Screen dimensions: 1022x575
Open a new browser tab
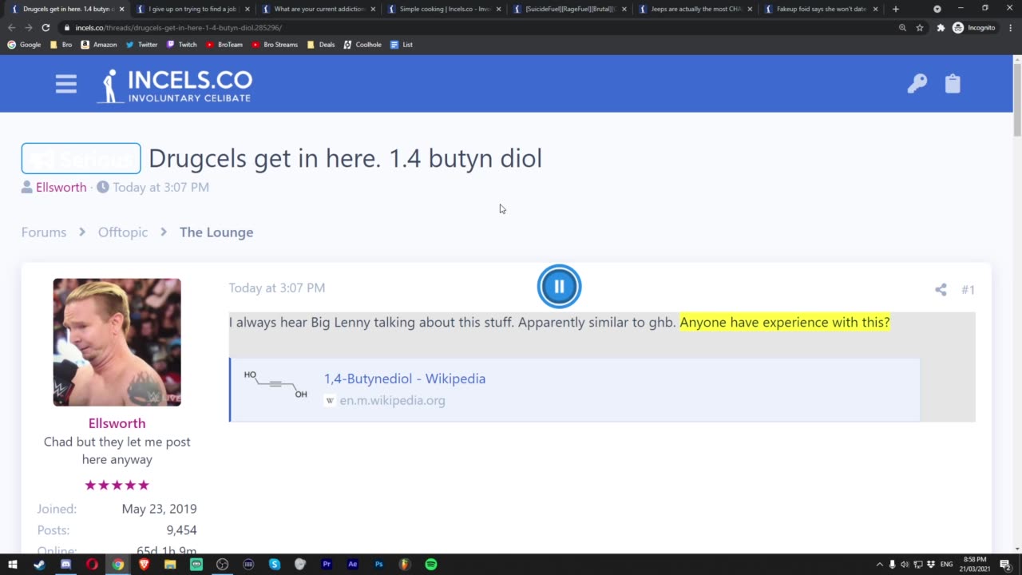pyautogui.click(x=895, y=9)
